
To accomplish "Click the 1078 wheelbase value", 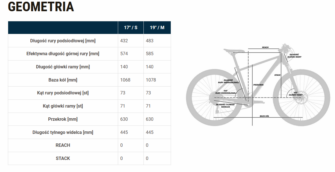I will pyautogui.click(x=151, y=80).
